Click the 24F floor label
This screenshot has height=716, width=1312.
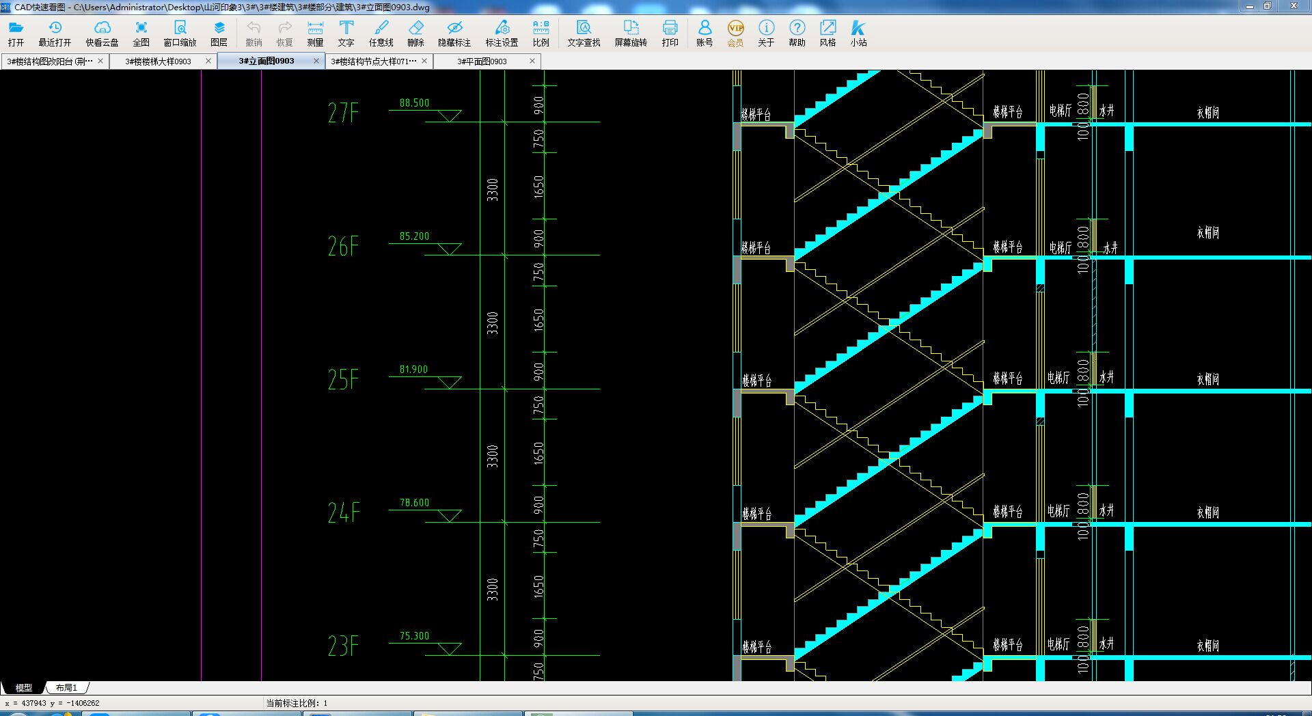pyautogui.click(x=343, y=512)
